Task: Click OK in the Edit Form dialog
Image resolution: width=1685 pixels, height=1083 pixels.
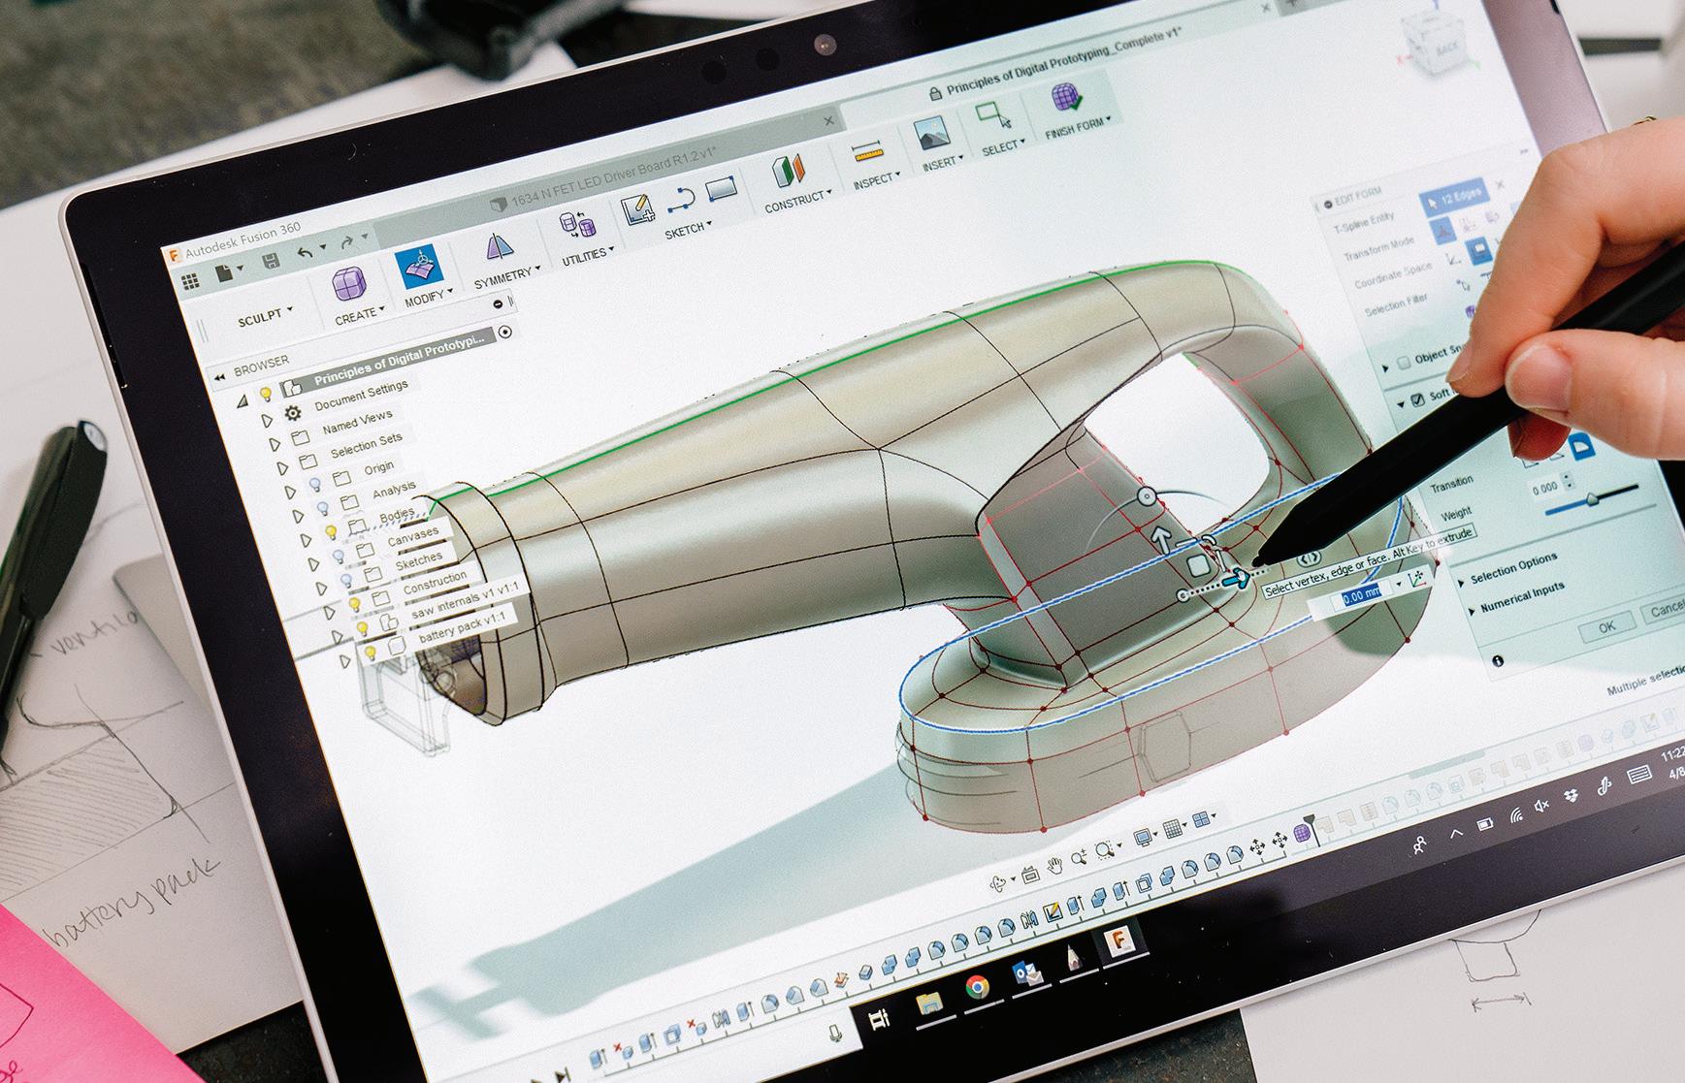Action: (x=1606, y=626)
